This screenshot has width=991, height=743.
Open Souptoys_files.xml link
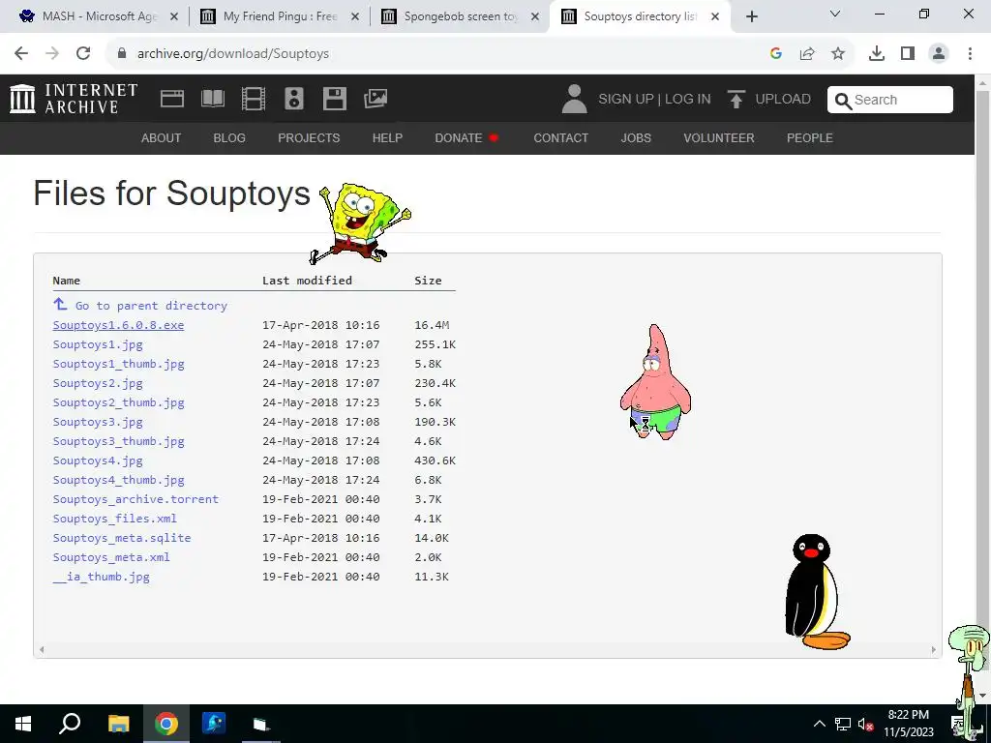coord(114,519)
